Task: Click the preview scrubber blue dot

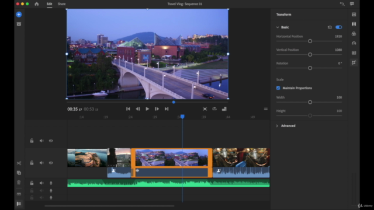Action: (174, 102)
